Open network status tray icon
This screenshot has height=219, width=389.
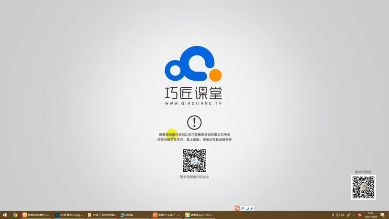click(x=338, y=215)
